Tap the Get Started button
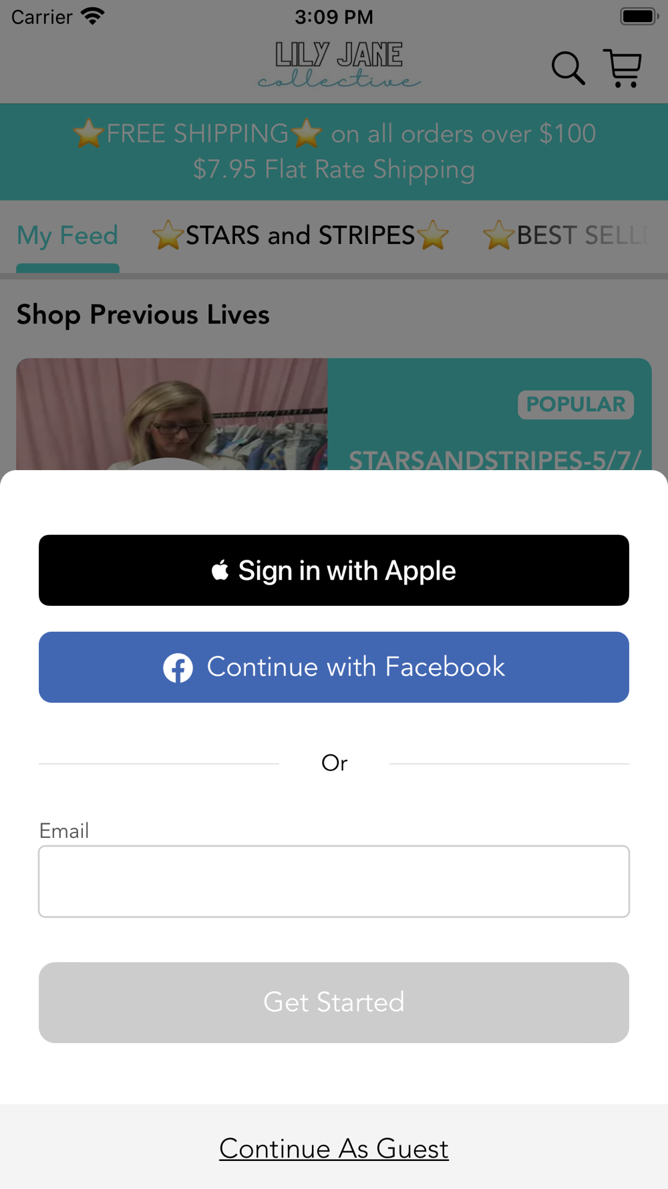668x1189 pixels. [x=334, y=1002]
